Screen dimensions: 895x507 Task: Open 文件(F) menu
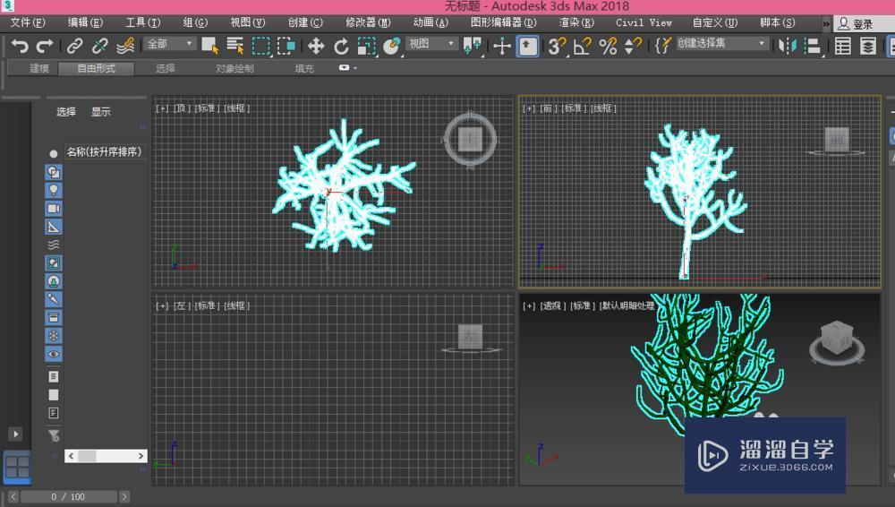coord(28,23)
